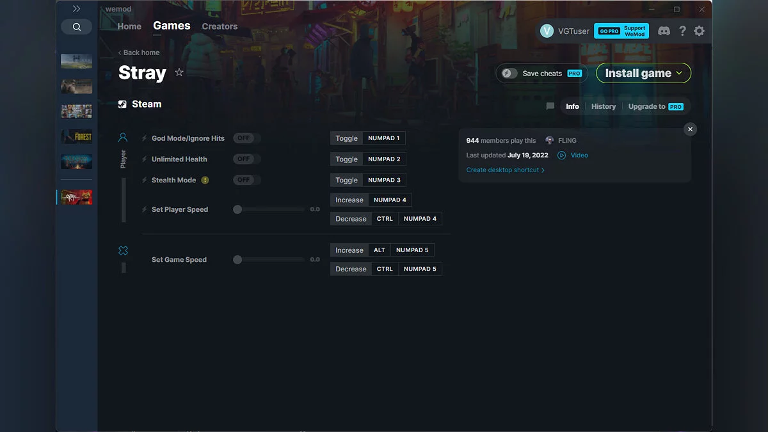Open the help question mark icon
This screenshot has height=432, width=768.
(682, 31)
